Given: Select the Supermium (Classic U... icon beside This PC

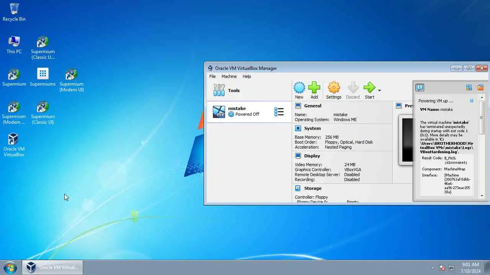Looking at the screenshot, I should 43,48.
